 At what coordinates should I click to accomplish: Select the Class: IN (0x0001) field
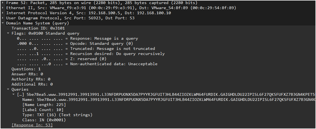click(x=44, y=120)
